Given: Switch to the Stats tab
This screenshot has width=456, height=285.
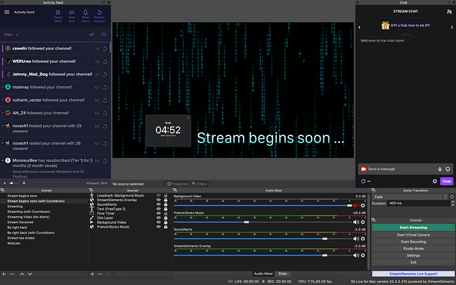Looking at the screenshot, I should (283, 274).
